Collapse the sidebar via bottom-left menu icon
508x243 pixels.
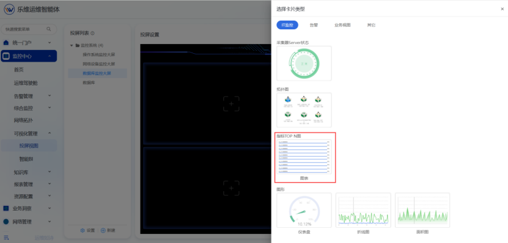(6, 238)
